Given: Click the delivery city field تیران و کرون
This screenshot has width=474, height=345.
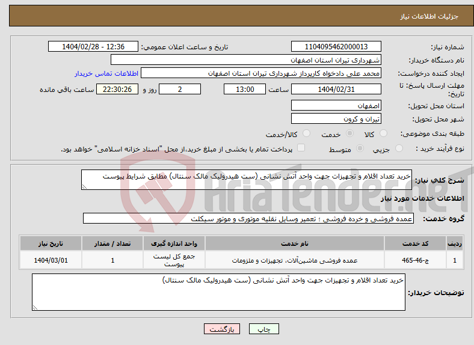Looking at the screenshot, I should click(336, 119).
